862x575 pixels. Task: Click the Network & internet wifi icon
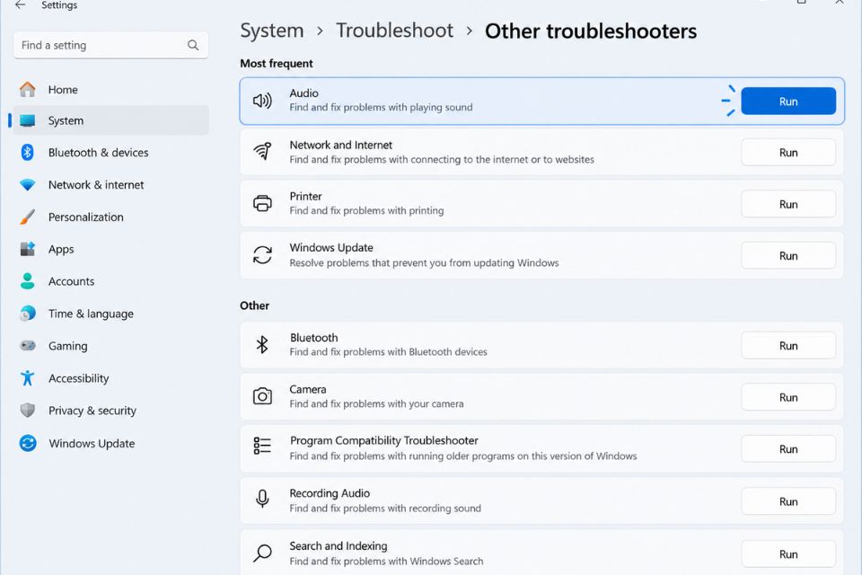point(28,185)
